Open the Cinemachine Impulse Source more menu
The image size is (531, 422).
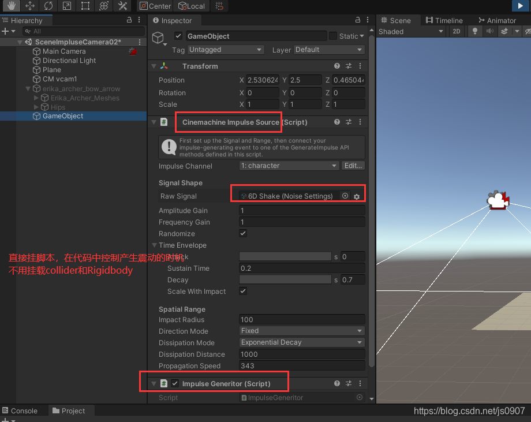point(360,122)
